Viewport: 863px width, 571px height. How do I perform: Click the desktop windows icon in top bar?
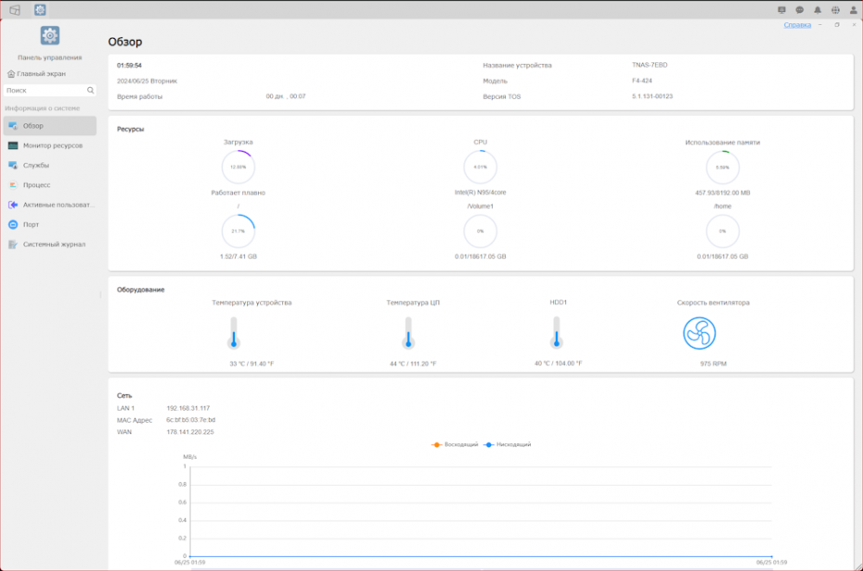coord(15,9)
